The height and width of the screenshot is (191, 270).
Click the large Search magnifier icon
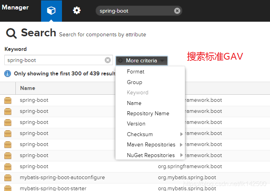[x=11, y=33]
